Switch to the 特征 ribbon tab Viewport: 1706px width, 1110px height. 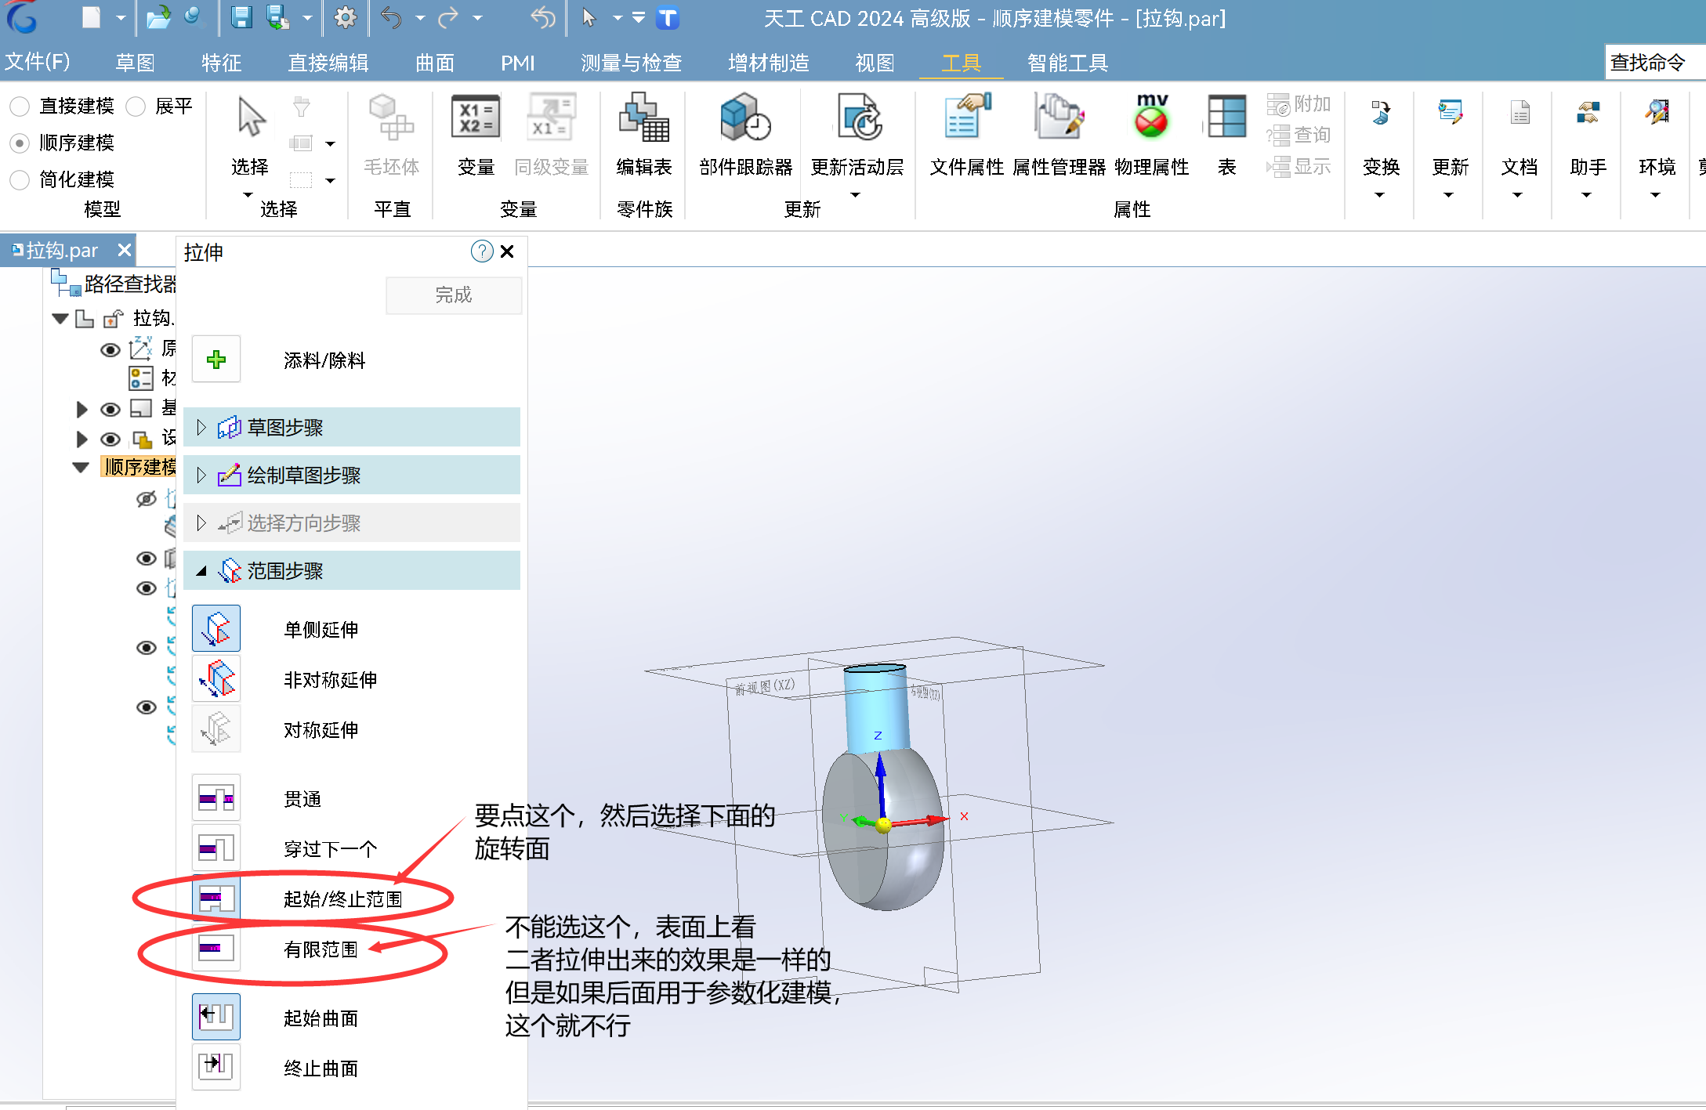click(221, 63)
